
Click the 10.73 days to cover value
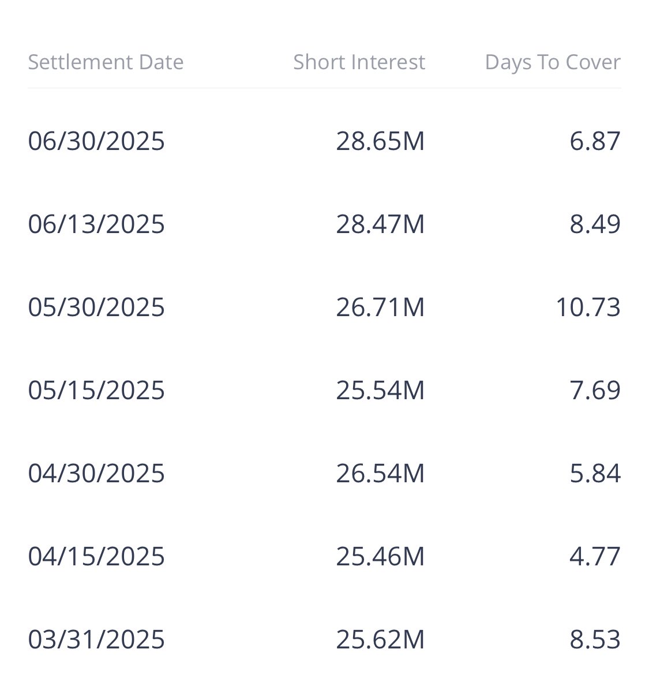(588, 307)
